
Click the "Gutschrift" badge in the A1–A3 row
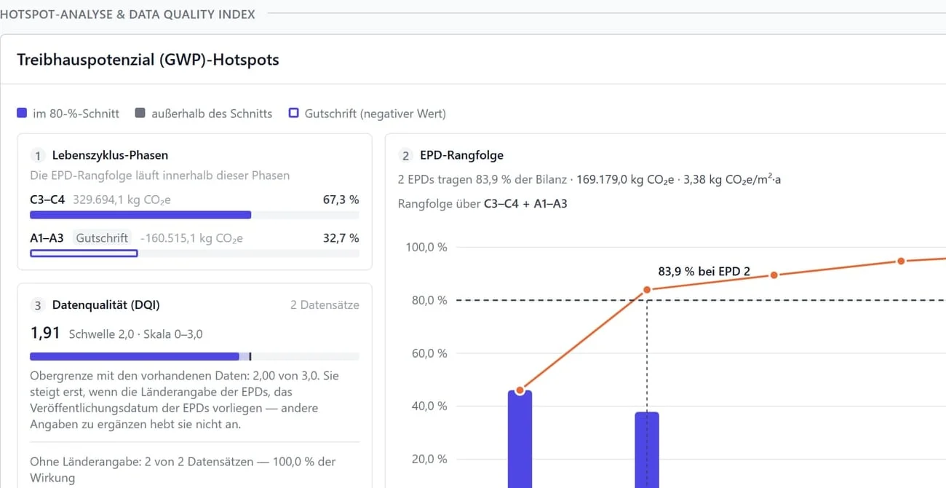pos(102,238)
